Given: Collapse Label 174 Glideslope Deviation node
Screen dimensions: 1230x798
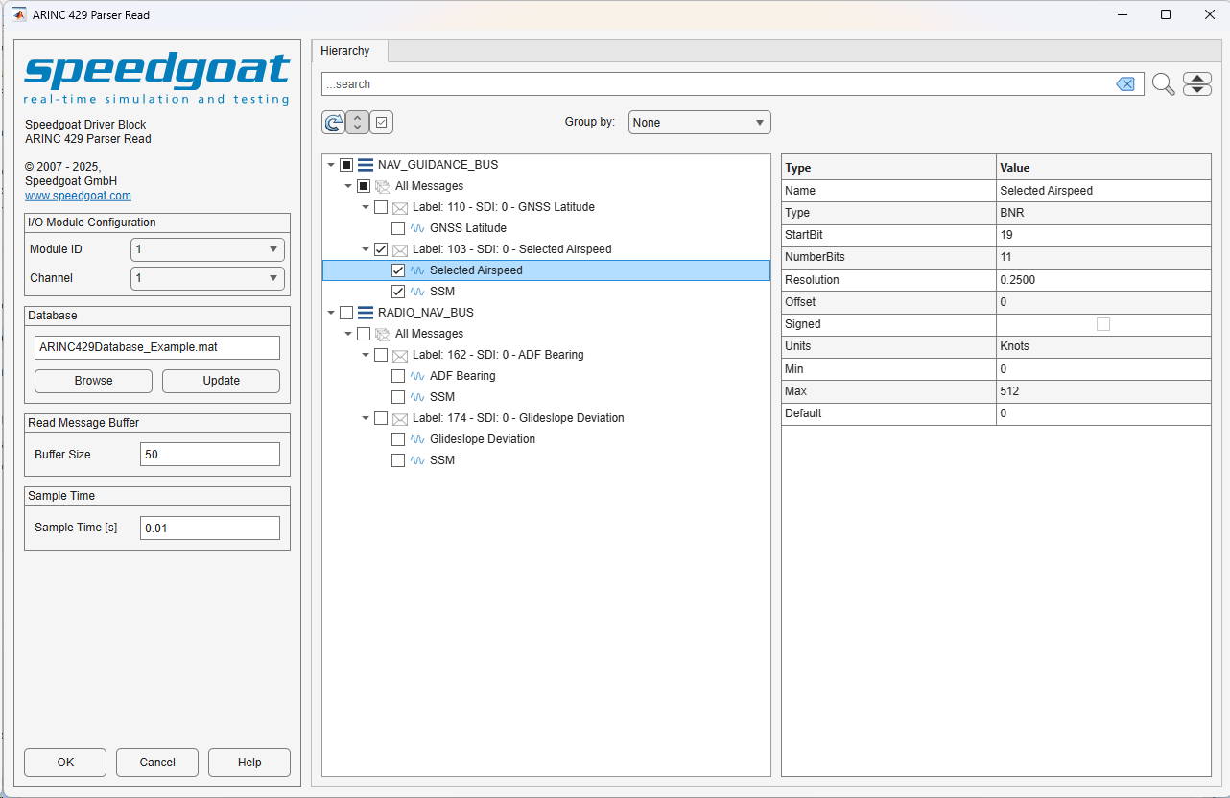Looking at the screenshot, I should click(366, 418).
